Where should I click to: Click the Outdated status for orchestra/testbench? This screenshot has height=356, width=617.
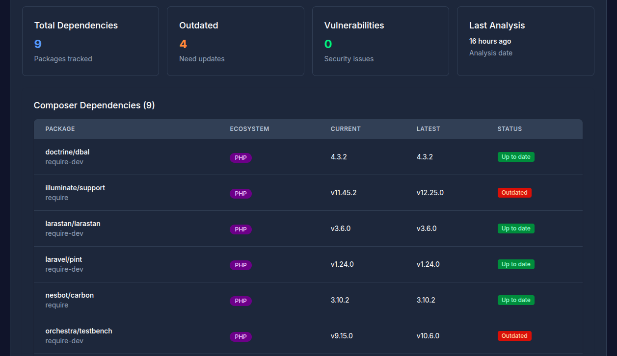tap(514, 336)
